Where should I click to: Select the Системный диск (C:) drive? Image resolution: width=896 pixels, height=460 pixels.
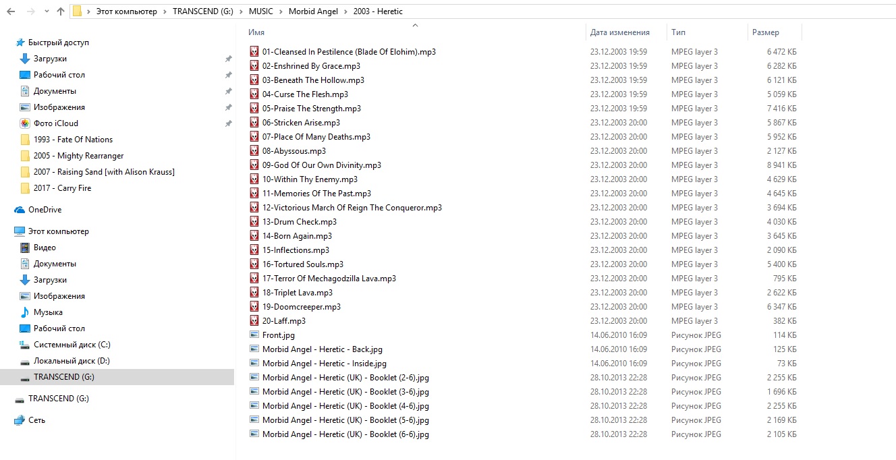pyautogui.click(x=72, y=345)
